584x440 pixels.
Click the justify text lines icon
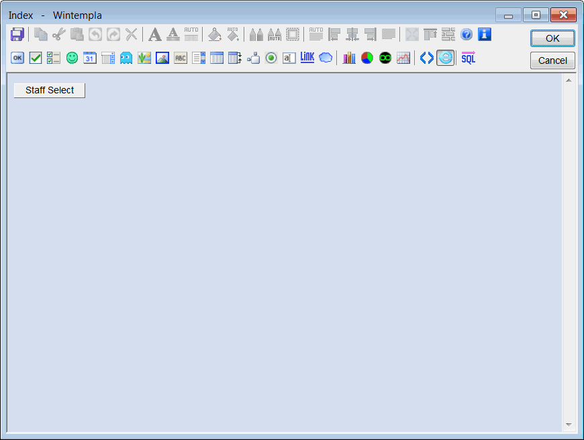click(x=389, y=35)
